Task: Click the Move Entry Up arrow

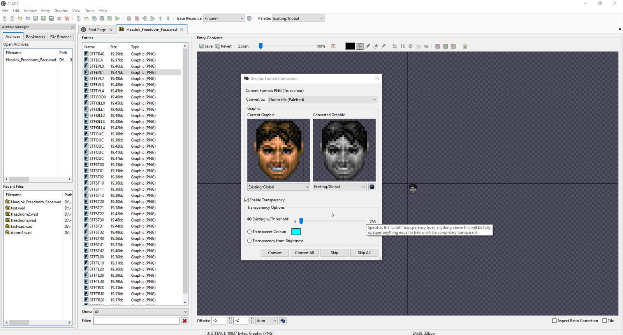Action: (160, 18)
